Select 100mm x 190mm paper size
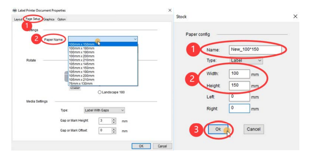Screen dimensions: 313x156 coord(103,52)
